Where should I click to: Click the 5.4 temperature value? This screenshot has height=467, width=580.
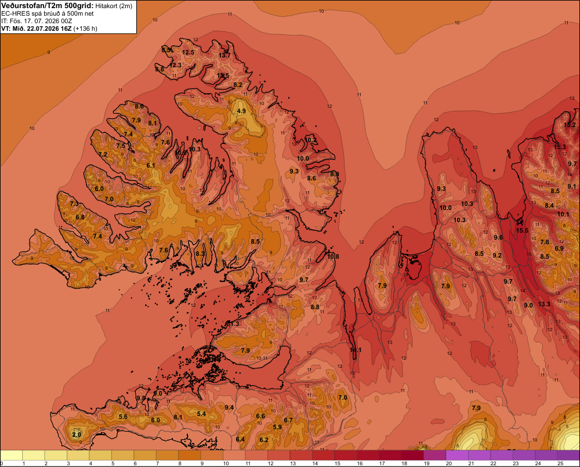pyautogui.click(x=201, y=414)
